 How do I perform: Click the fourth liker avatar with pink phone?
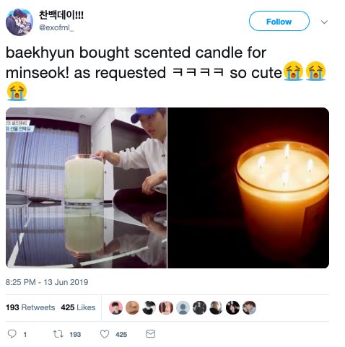pos(166,307)
